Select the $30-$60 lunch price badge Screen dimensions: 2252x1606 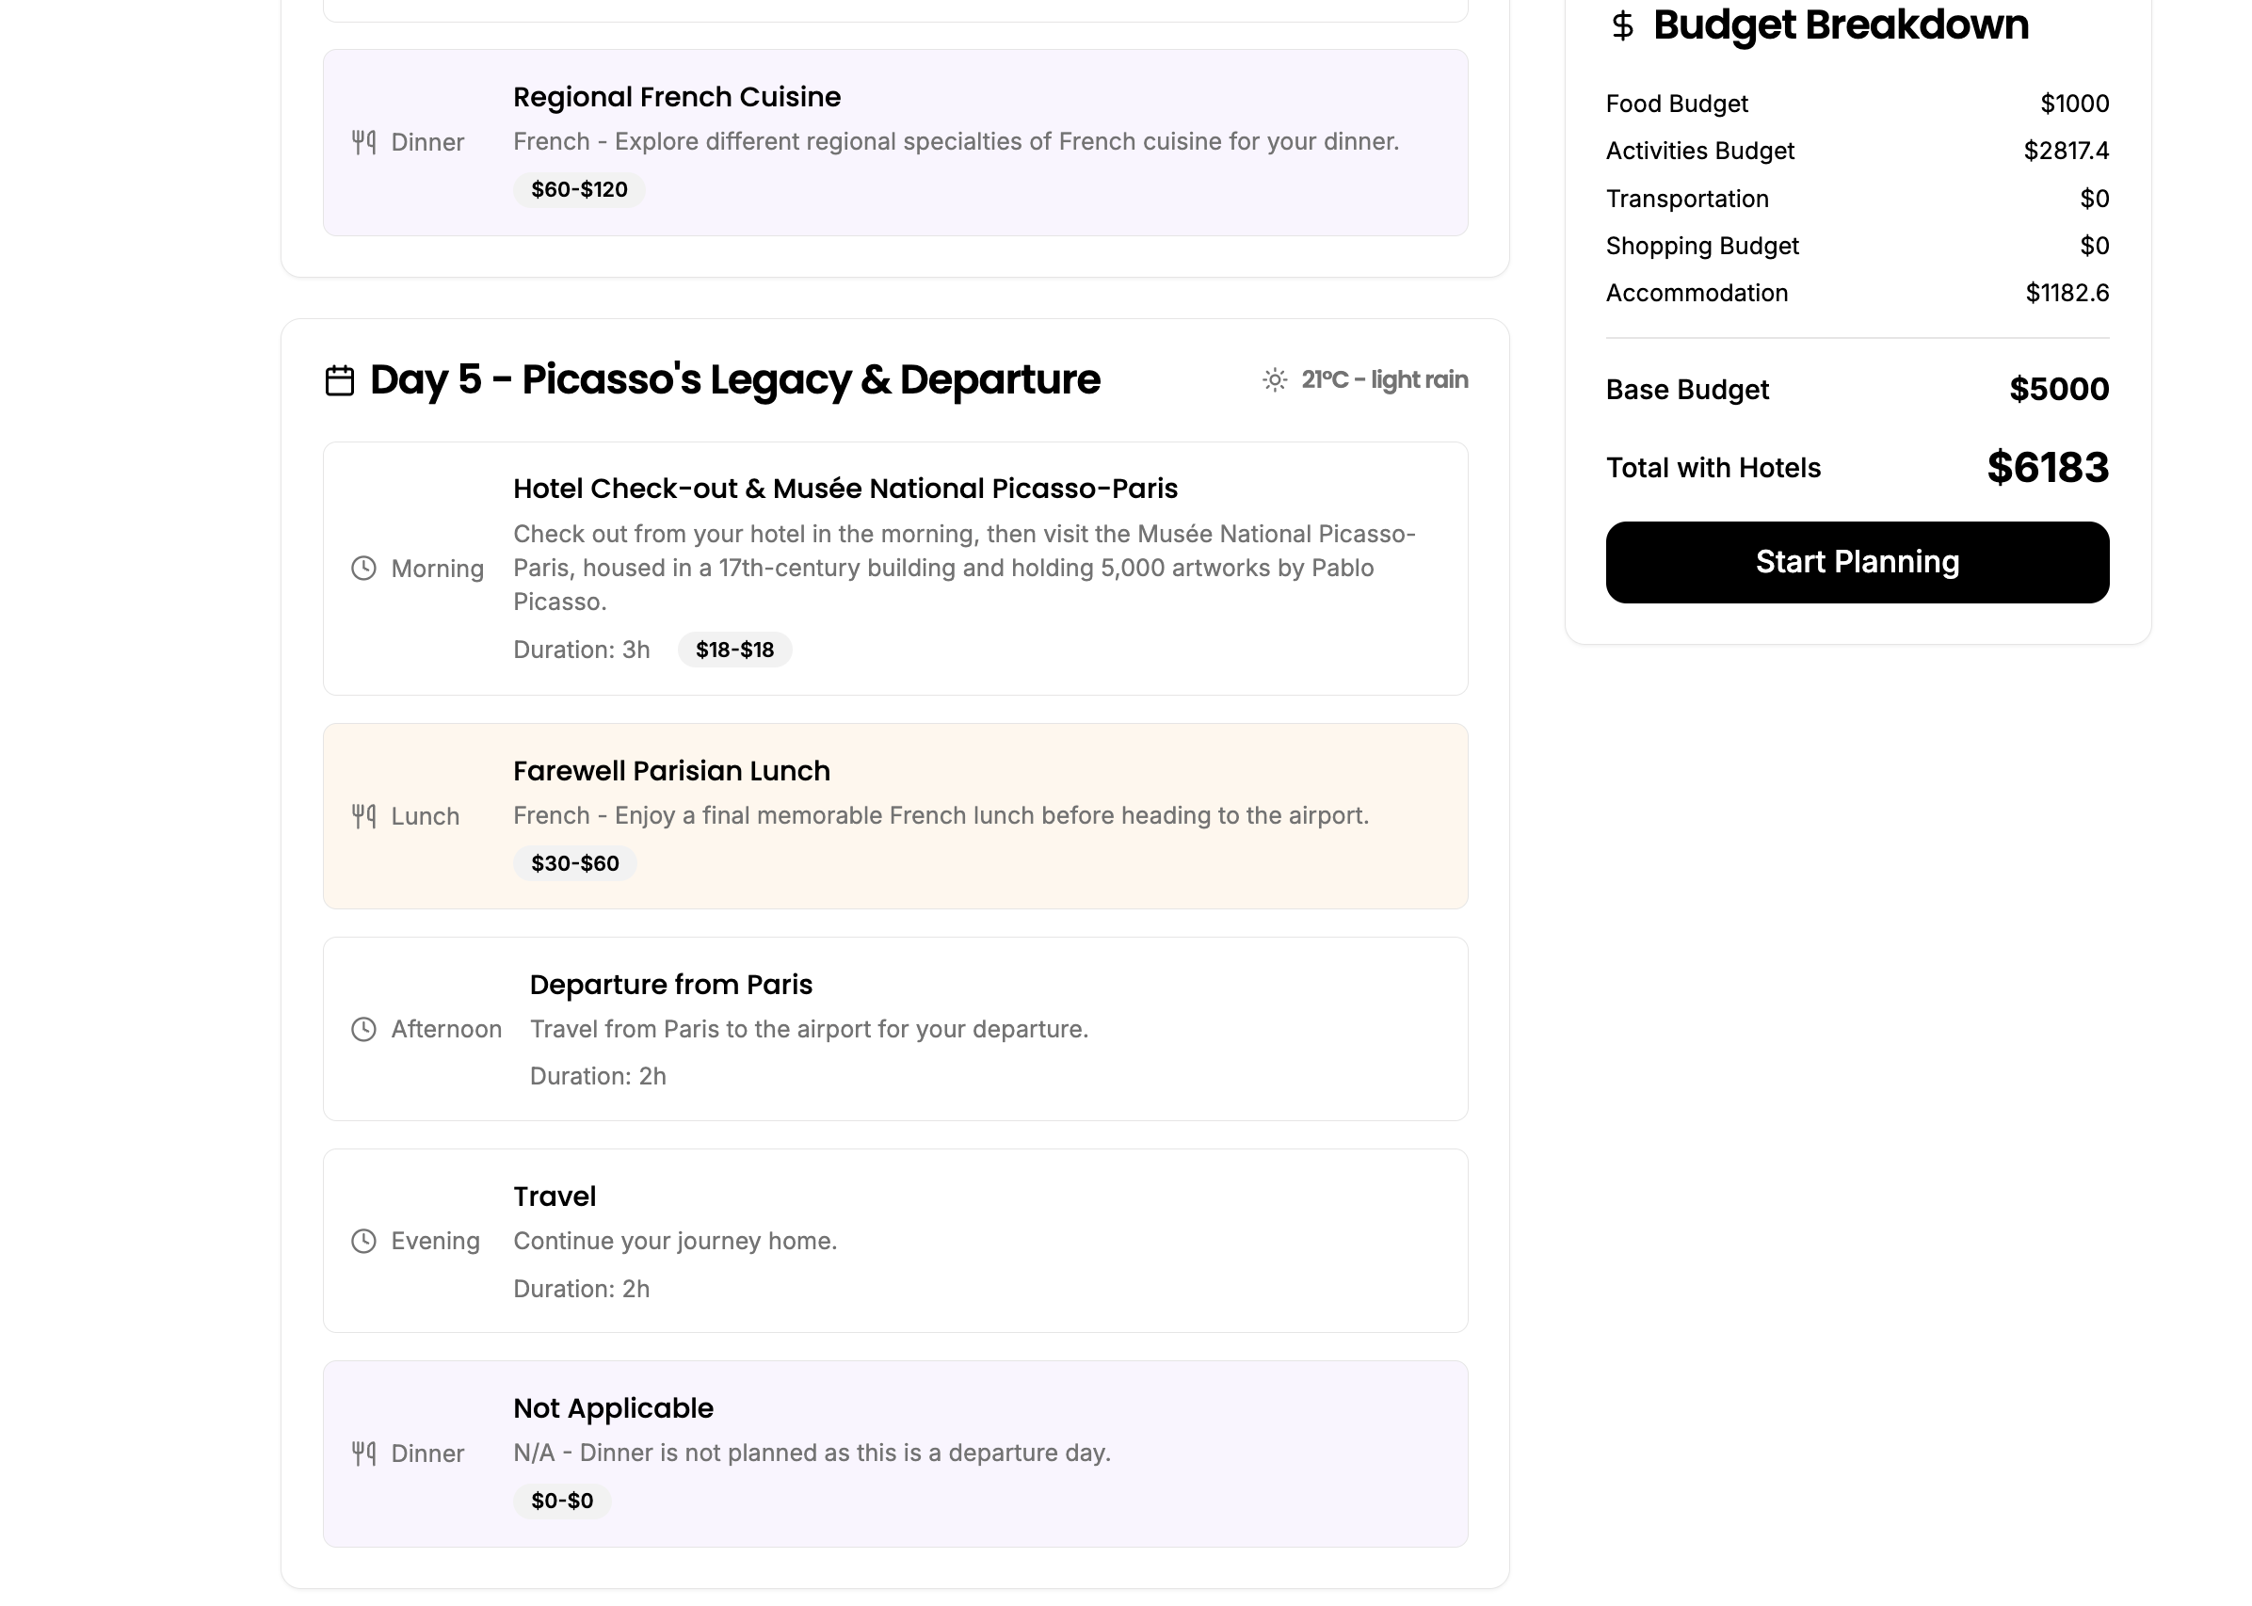574,863
